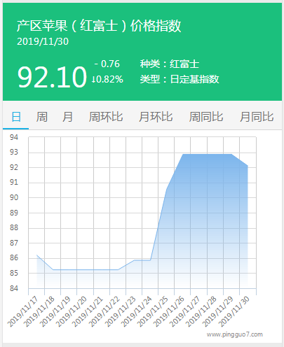284x347 pixels.
Task: Click the header date 2019/11/30
Action: 43,41
